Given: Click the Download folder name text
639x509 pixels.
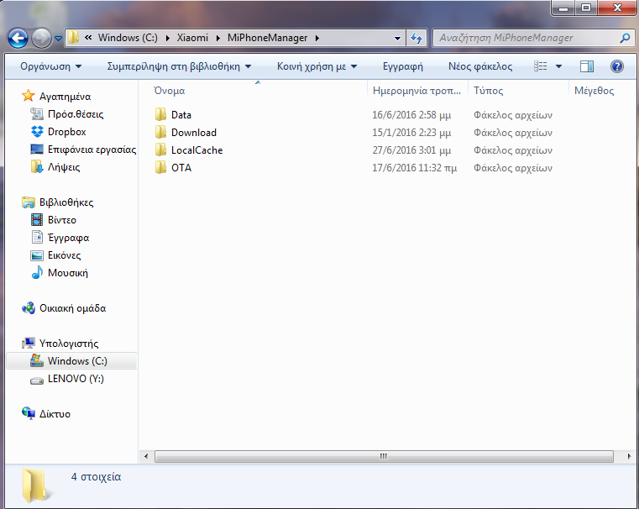Looking at the screenshot, I should pos(194,133).
